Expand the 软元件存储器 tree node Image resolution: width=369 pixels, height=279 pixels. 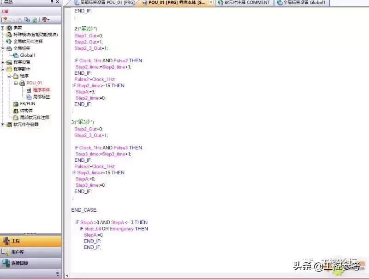pos(3,125)
